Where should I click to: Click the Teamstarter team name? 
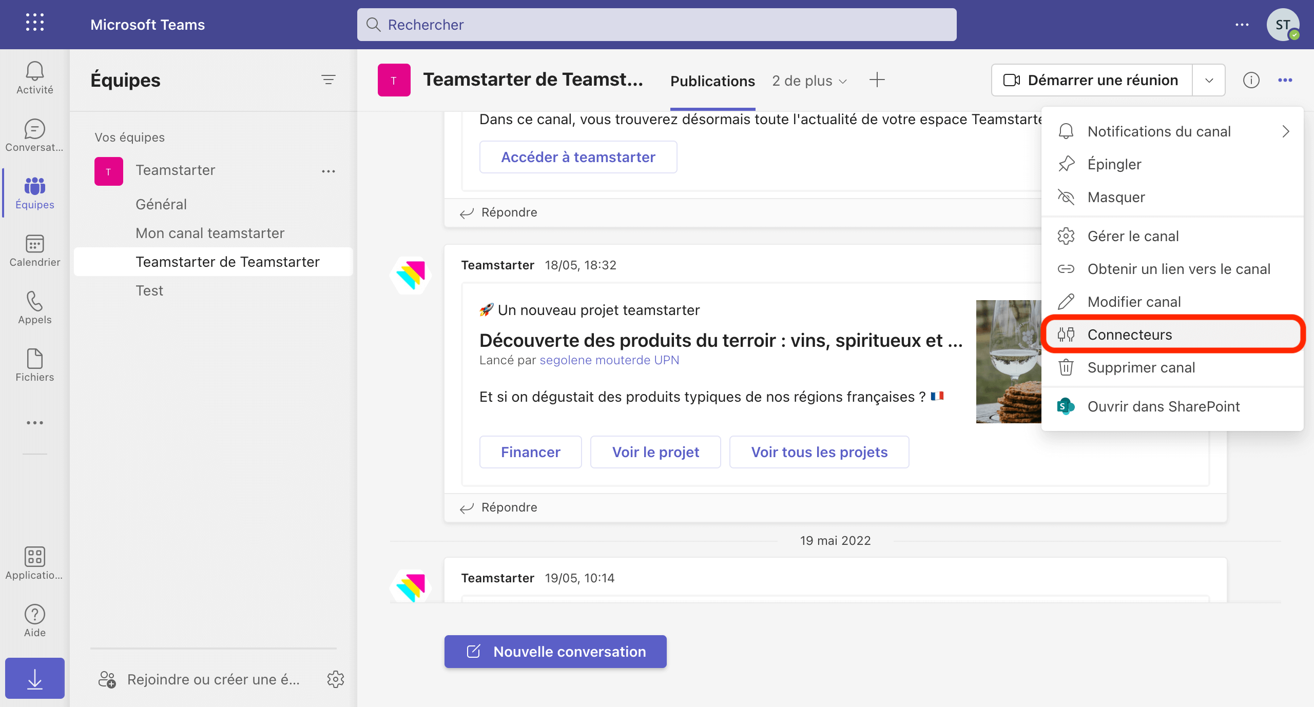175,170
